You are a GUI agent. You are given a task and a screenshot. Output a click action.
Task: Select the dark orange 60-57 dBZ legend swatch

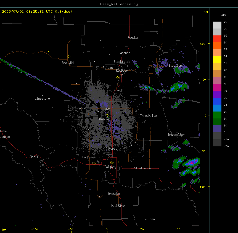tap(217, 46)
